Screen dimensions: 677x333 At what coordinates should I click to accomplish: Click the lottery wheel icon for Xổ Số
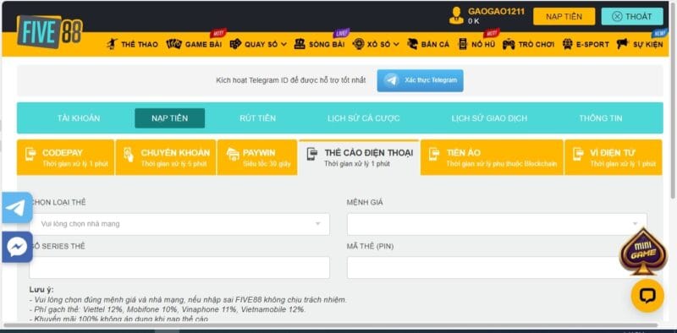(x=358, y=44)
